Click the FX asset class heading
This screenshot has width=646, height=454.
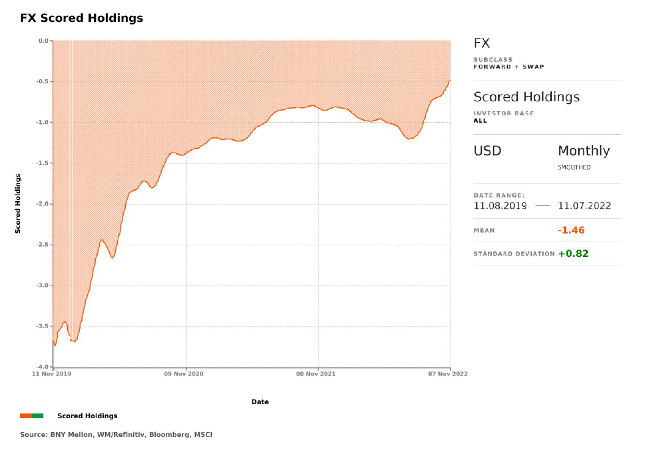pos(482,43)
